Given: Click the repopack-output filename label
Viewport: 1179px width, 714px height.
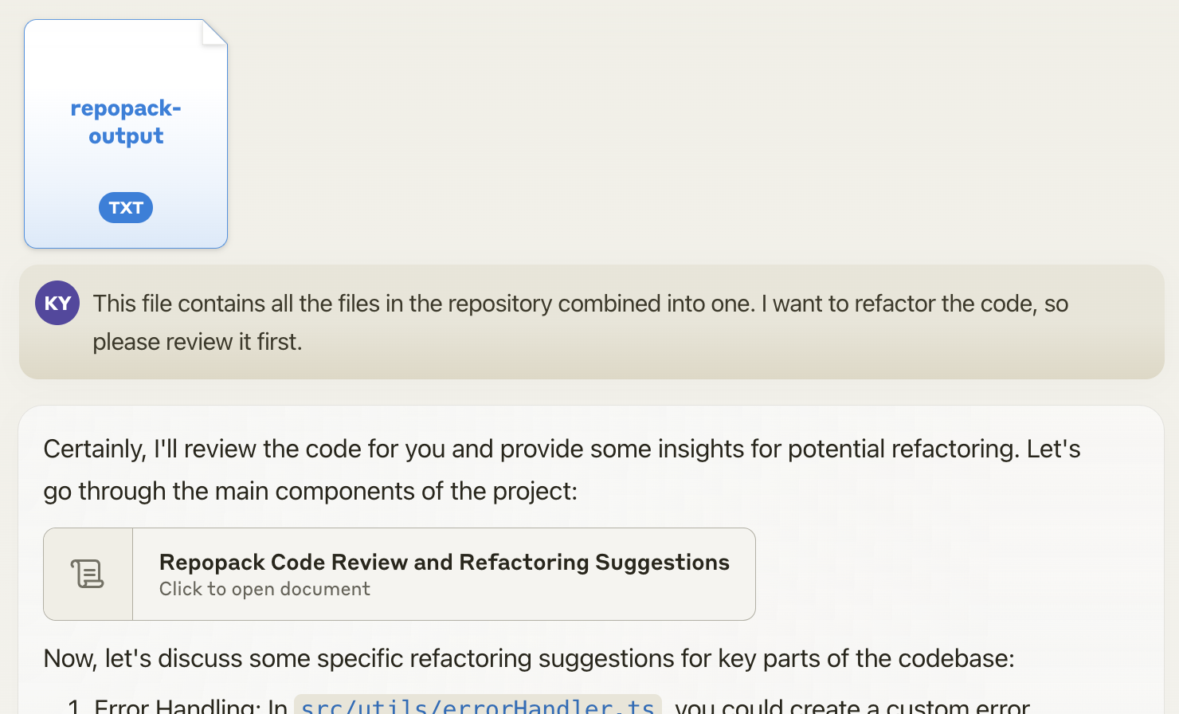Looking at the screenshot, I should click(125, 121).
